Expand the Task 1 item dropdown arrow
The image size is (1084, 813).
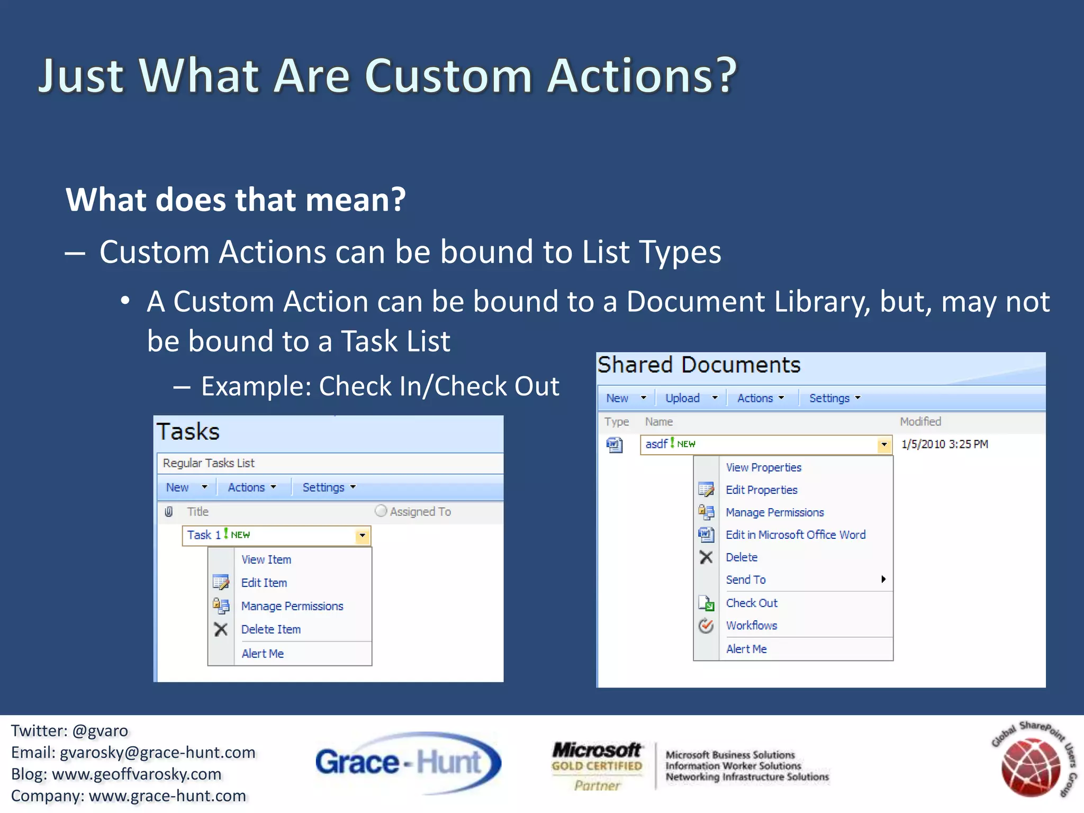[x=362, y=536]
